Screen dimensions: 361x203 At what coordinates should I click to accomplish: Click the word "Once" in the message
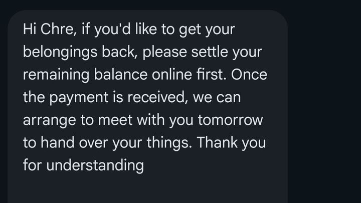[249, 75]
